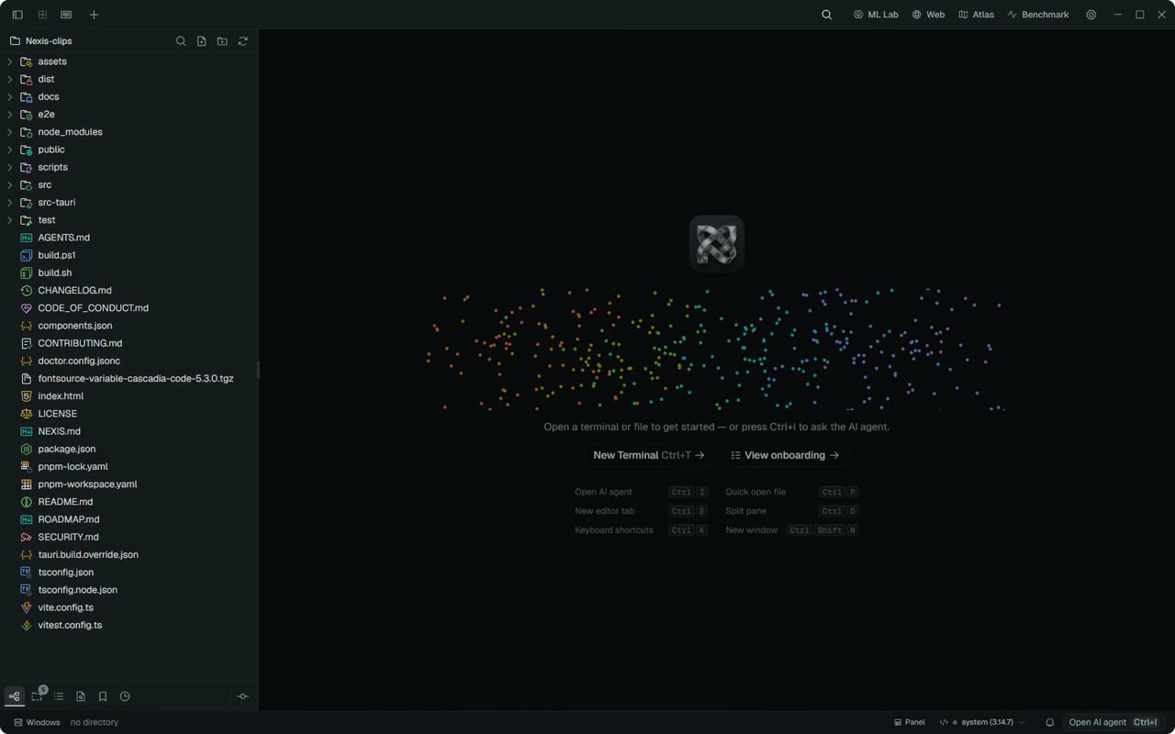
Task: Click Open AI agent in the status bar
Action: coord(1113,722)
